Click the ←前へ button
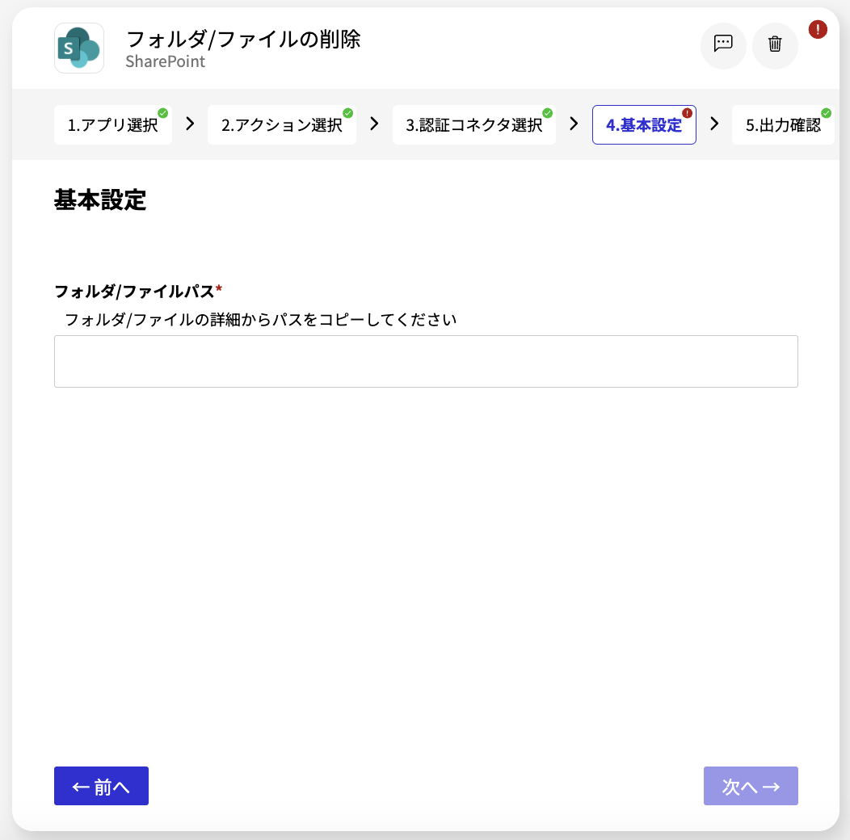850x840 pixels. (101, 786)
